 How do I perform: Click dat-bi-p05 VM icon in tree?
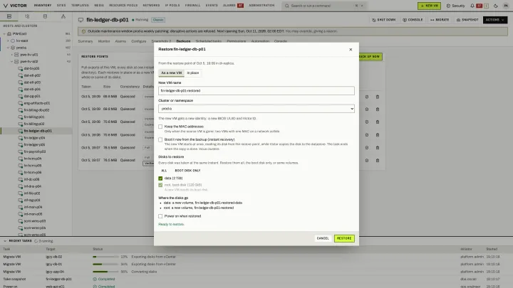[x=20, y=68]
